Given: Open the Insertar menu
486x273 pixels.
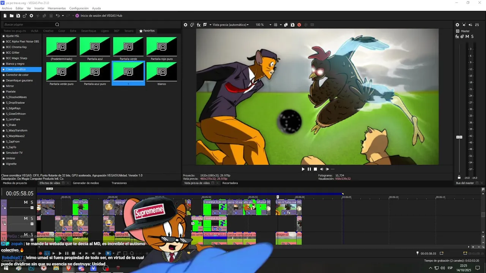Looking at the screenshot, I should click(x=39, y=8).
